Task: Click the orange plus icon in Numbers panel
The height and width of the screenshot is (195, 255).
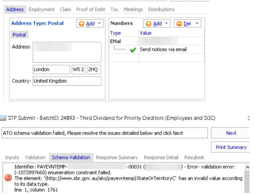Action: tap(149, 24)
